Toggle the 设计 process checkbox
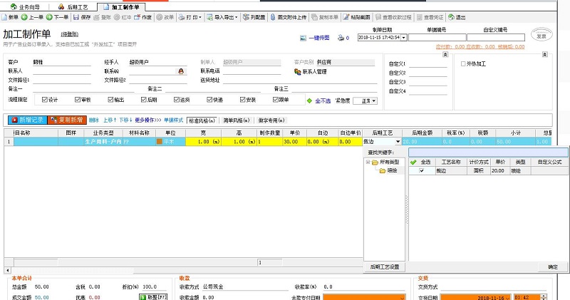Viewport: 570px width, 300px height. [44, 100]
